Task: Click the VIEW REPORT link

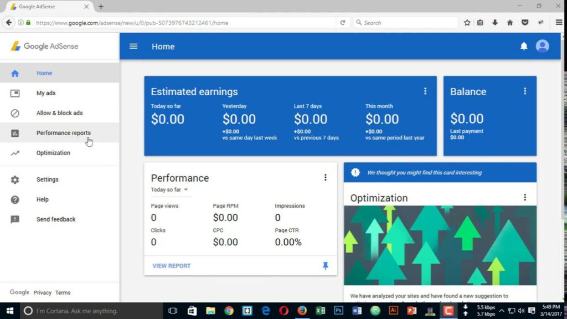Action: click(x=172, y=266)
